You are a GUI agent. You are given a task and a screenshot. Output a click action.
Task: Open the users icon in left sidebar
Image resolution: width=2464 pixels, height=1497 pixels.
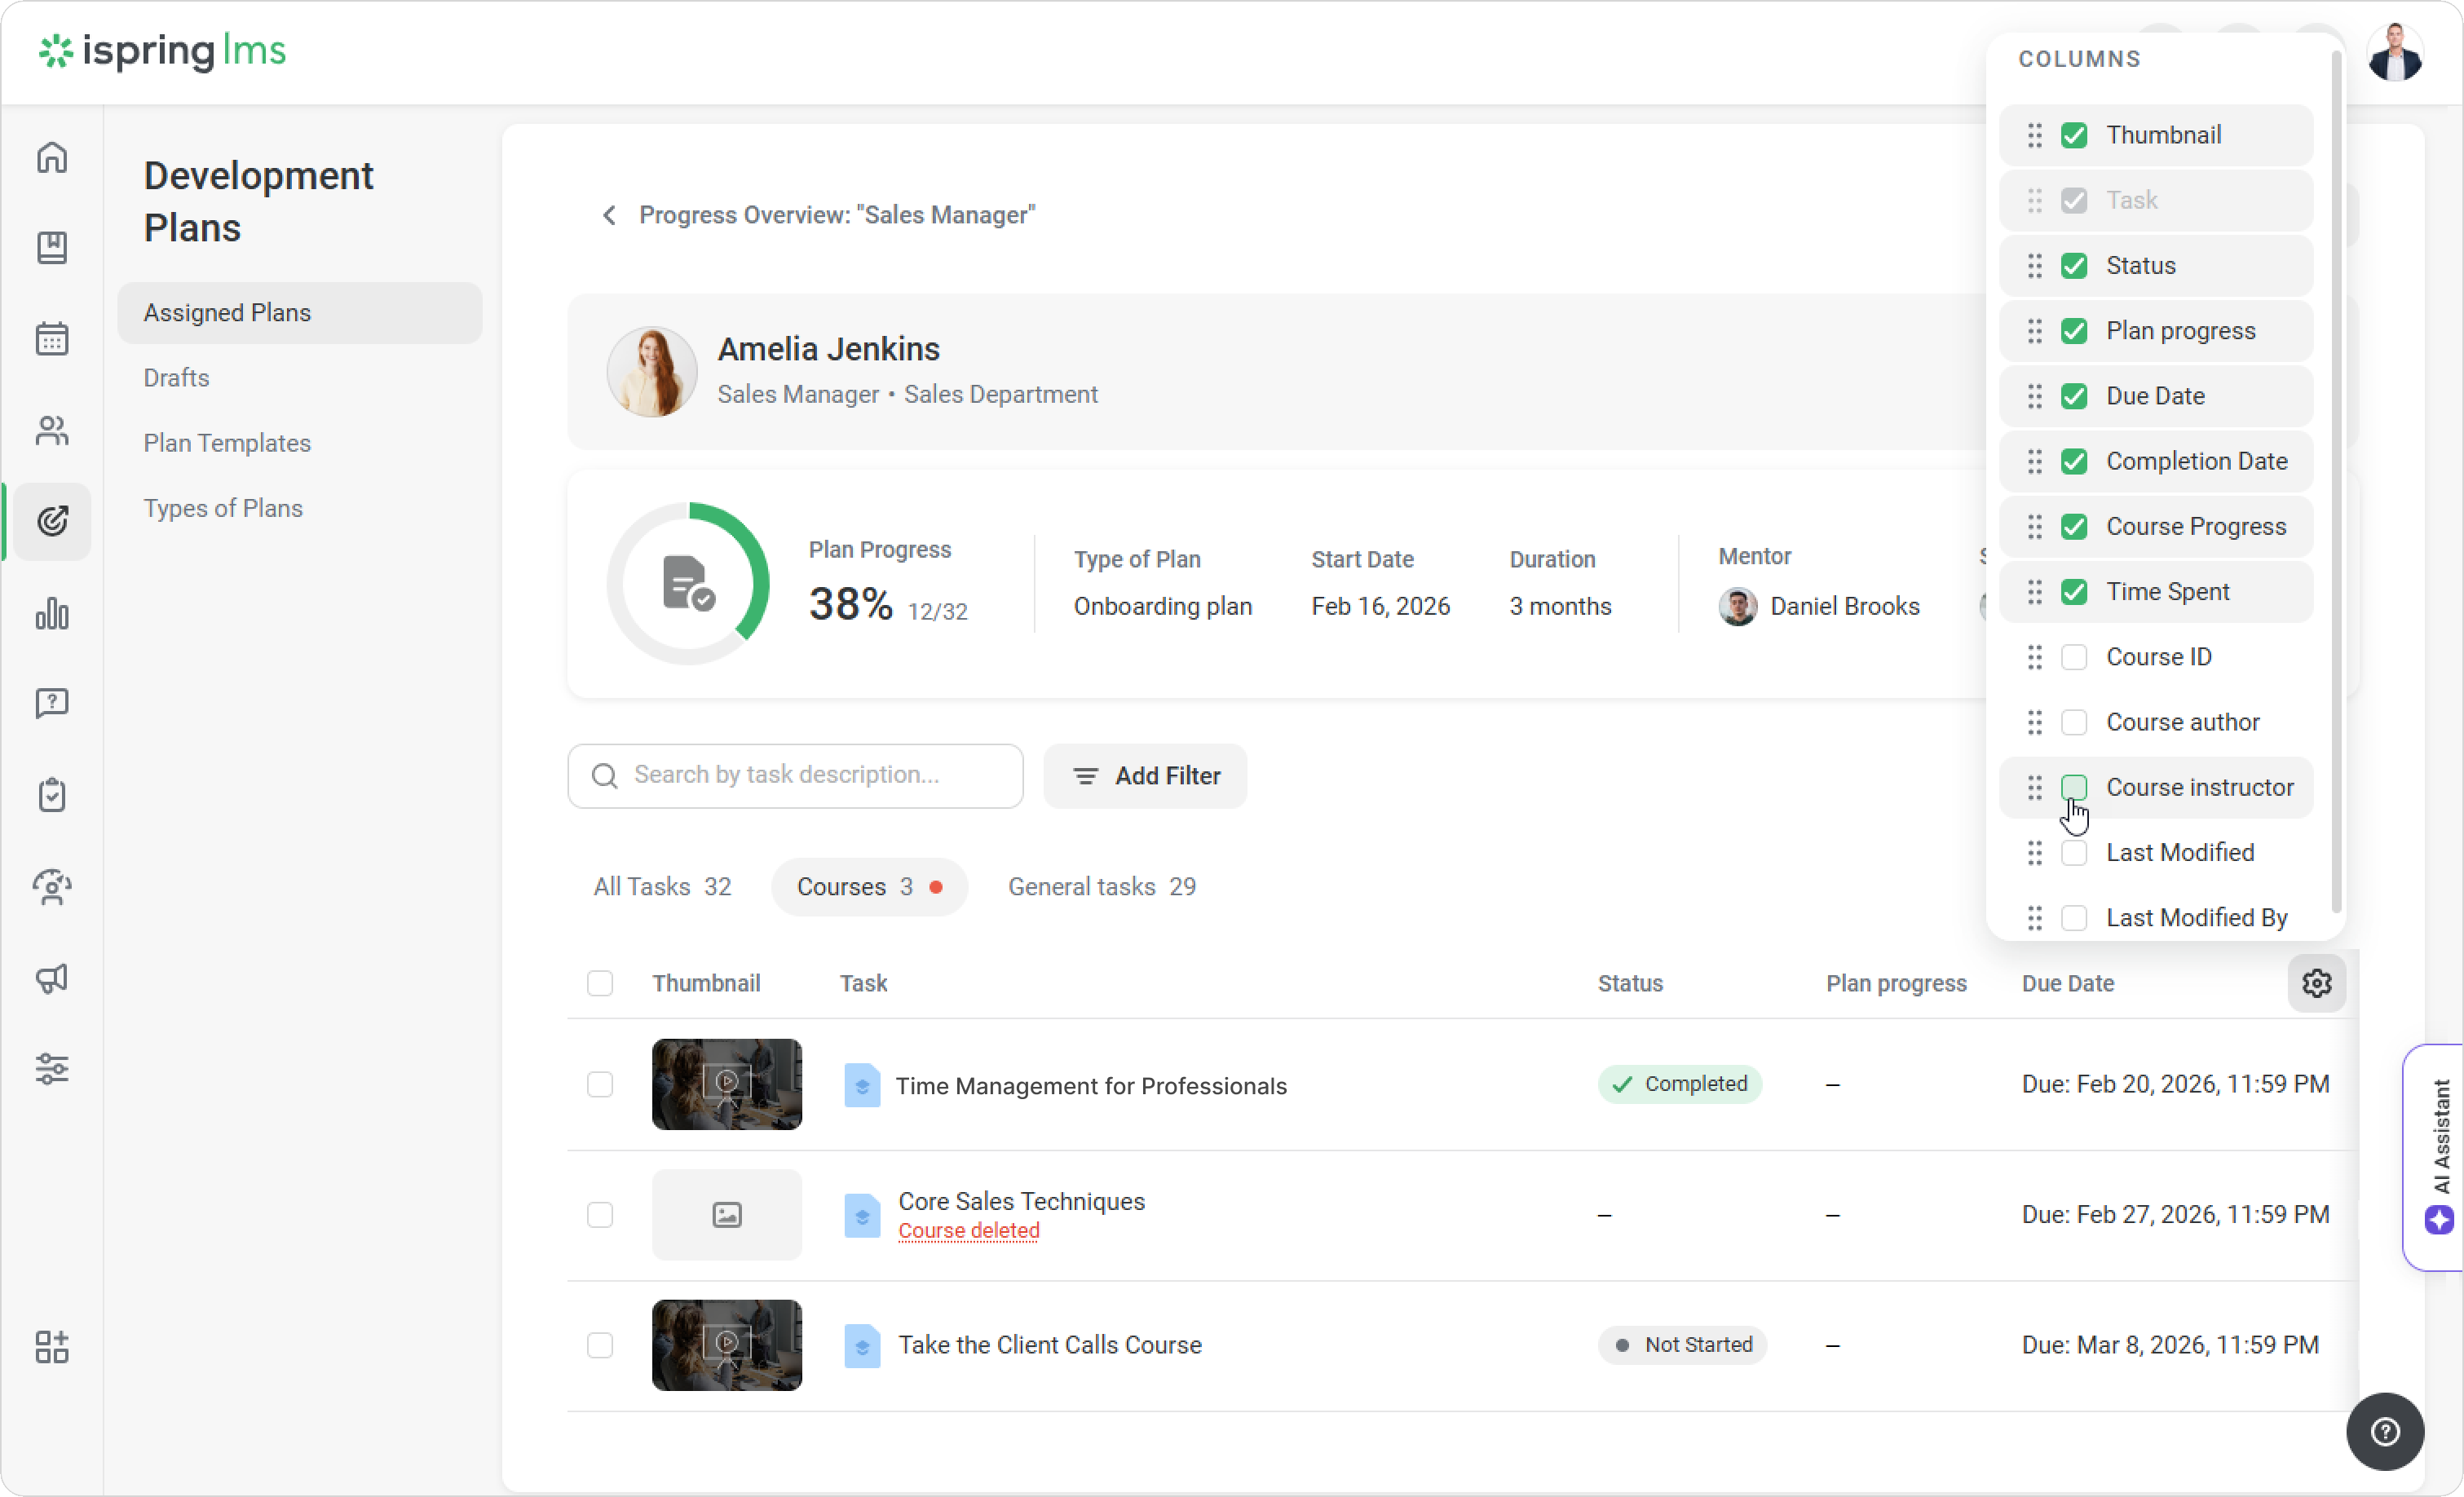pyautogui.click(x=52, y=430)
